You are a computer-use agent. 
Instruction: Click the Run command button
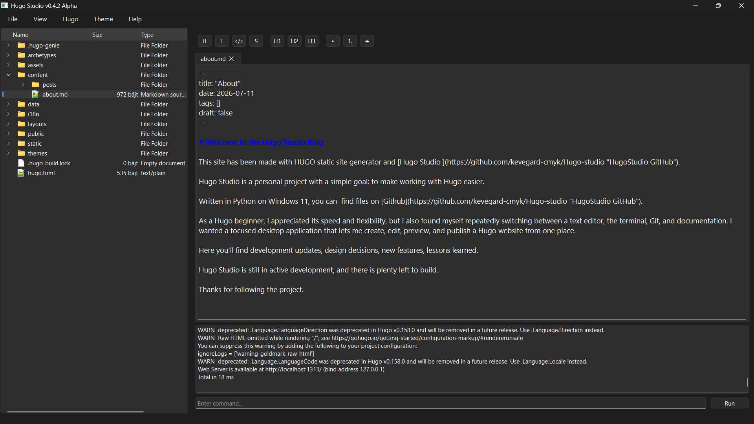click(x=729, y=403)
